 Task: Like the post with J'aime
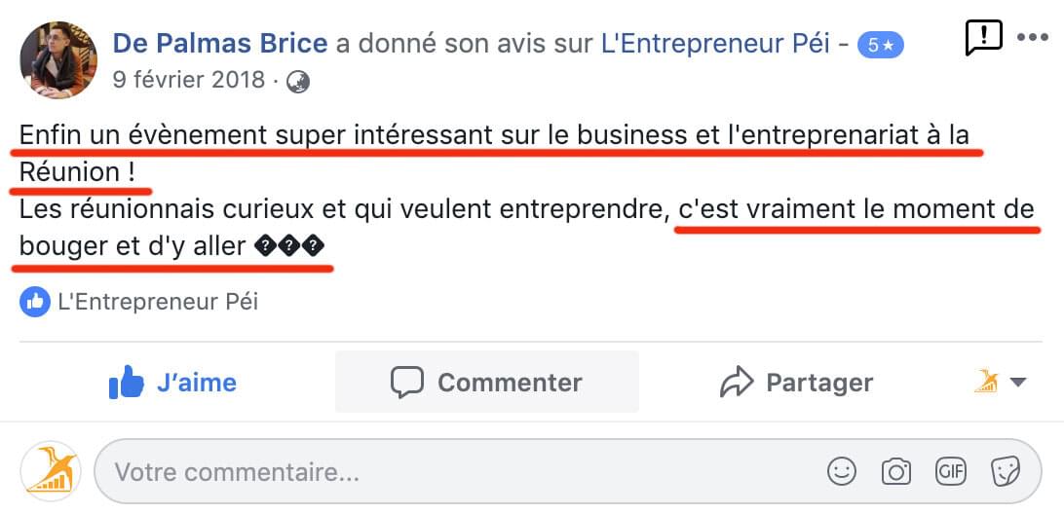click(172, 383)
